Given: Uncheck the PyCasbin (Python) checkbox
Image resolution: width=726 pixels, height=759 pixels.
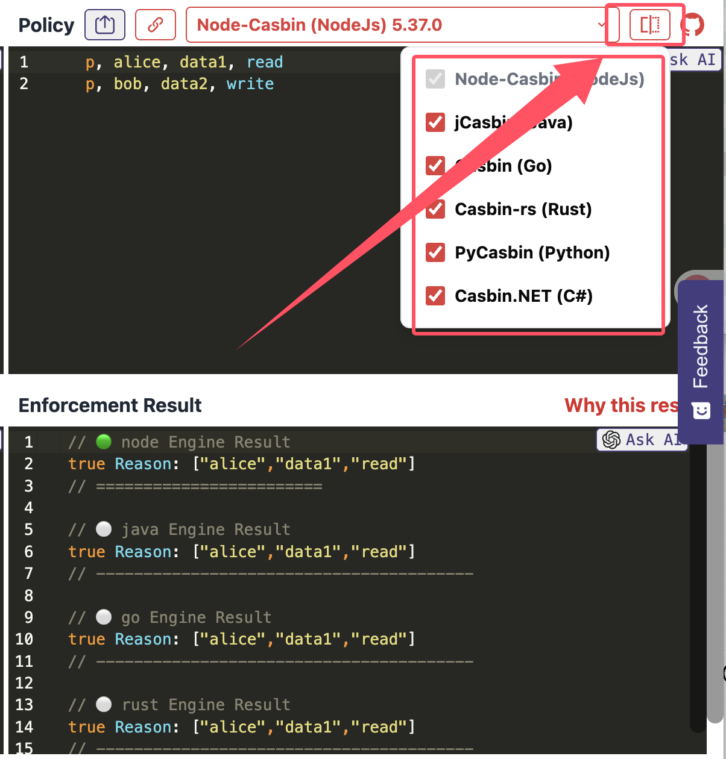Looking at the screenshot, I should [x=435, y=252].
